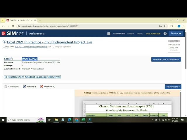Screen dimensions: 187x140
Task: Open site information icon in address bar
Action: pos(19,26)
